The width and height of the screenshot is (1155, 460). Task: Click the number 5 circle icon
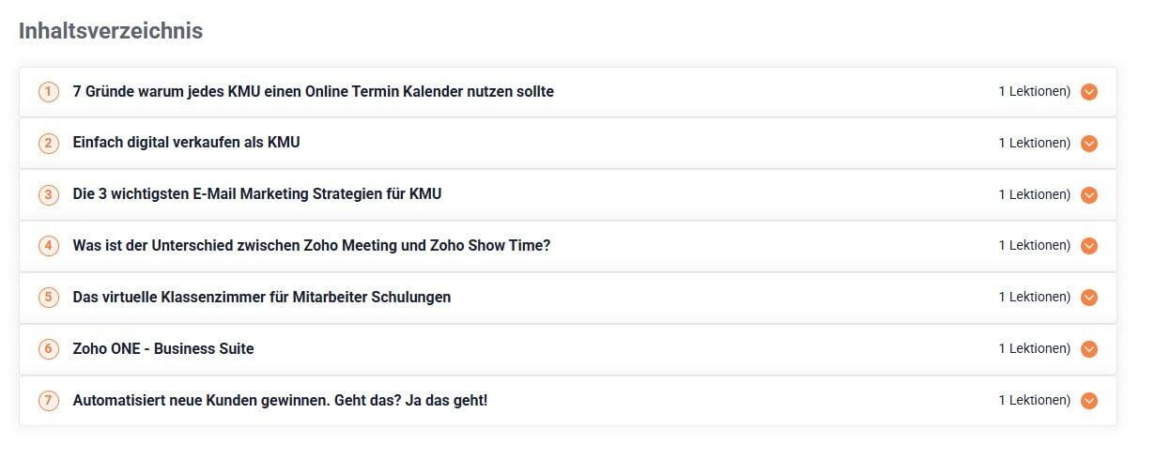(x=48, y=298)
